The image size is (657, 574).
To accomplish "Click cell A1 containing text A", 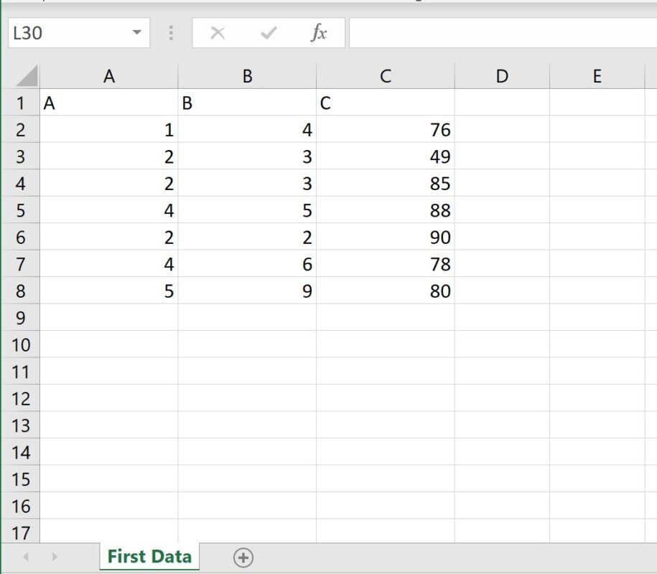I will [109, 103].
